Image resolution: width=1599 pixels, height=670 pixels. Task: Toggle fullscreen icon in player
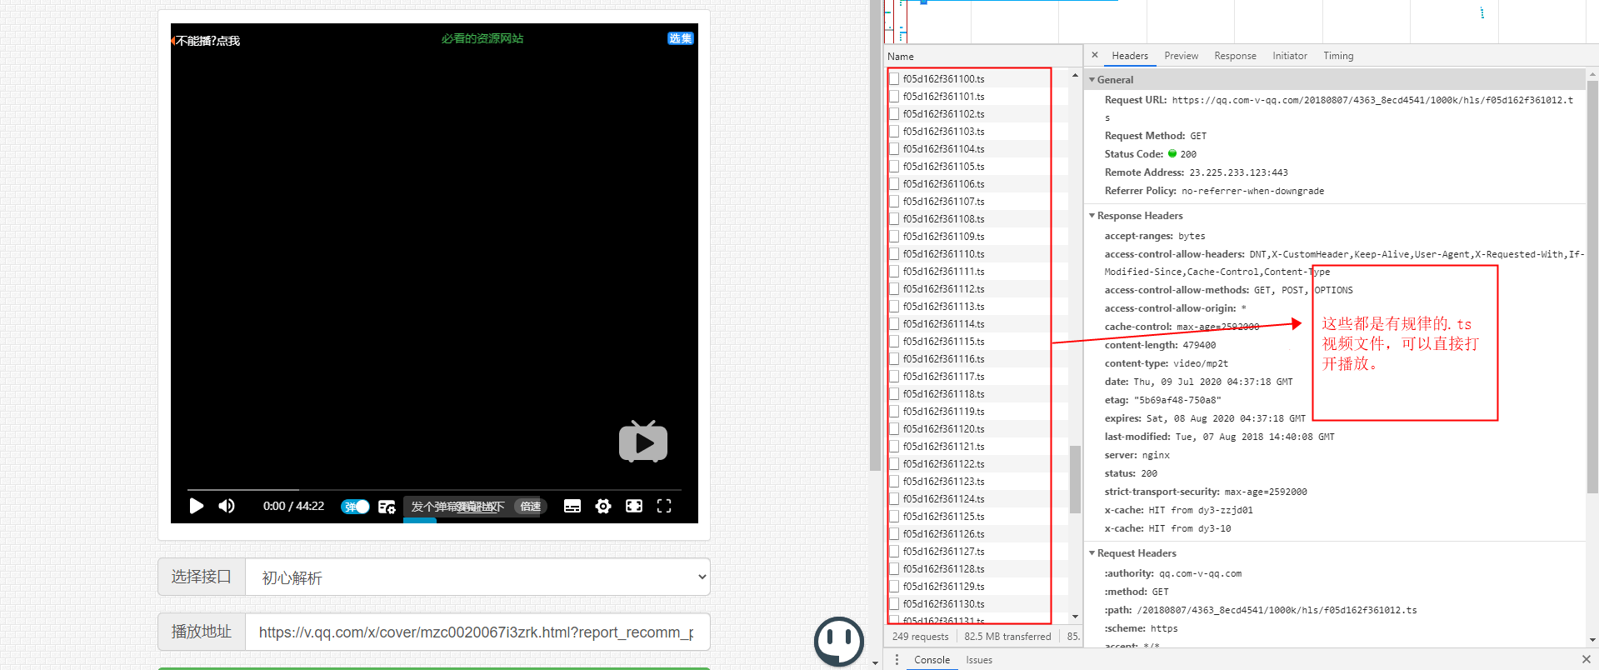[x=664, y=506]
